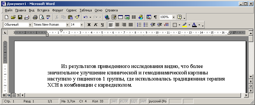Insert a hyperlink with globe icon
Screen dimensions: 255x105
[x=107, y=17]
